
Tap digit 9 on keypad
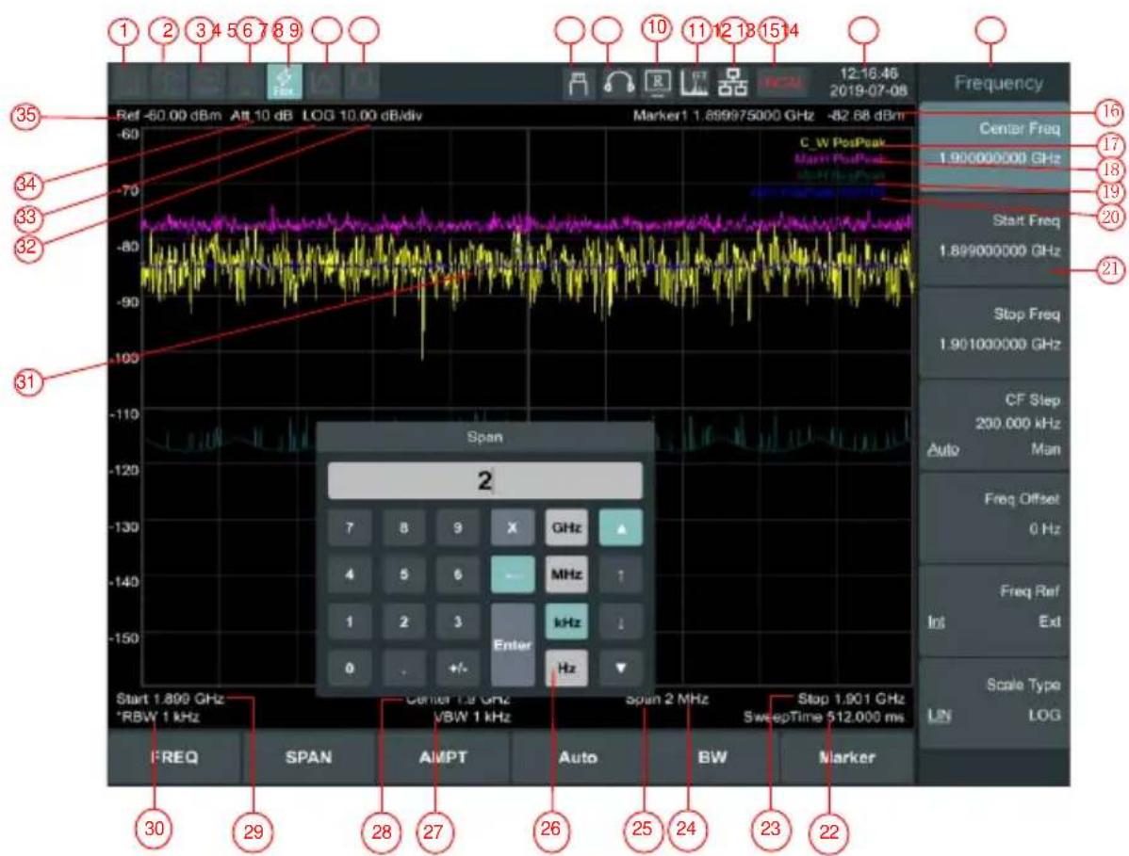coord(457,528)
